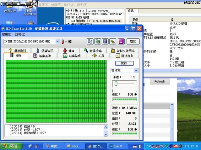Click the purple down-arrow minimize-to-tray icon
The image size is (201, 150).
[121, 42]
